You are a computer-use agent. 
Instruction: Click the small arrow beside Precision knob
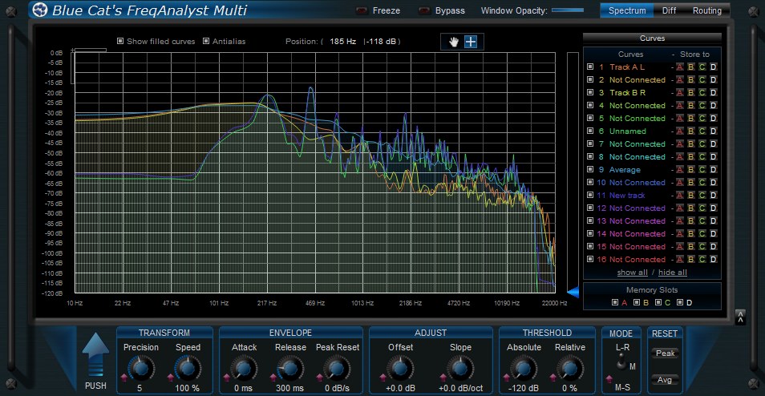pos(123,377)
